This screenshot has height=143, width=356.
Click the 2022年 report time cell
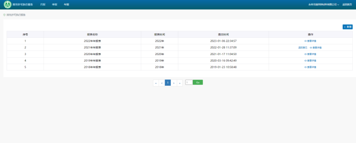tap(159, 41)
